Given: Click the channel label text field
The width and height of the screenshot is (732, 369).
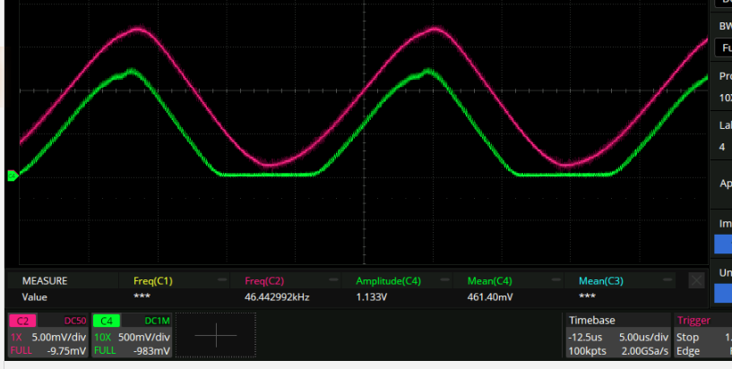Looking at the screenshot, I should pos(724,146).
